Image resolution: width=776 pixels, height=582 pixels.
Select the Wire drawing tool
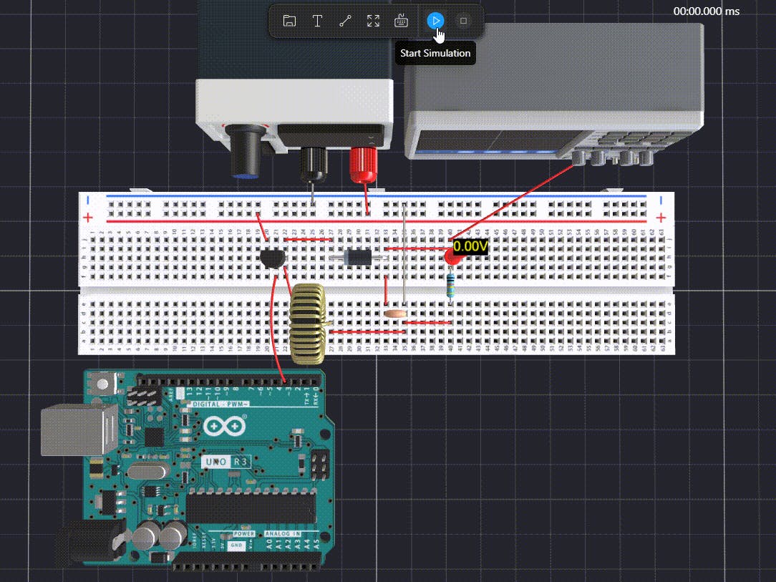click(x=344, y=21)
